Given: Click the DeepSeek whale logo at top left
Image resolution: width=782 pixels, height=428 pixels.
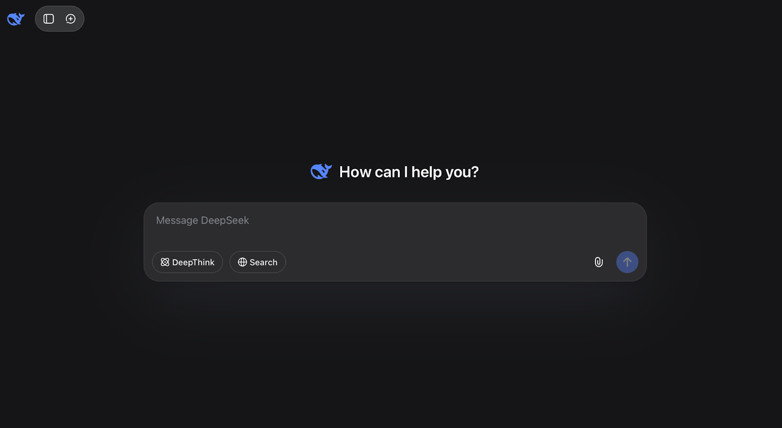Looking at the screenshot, I should click(x=16, y=19).
